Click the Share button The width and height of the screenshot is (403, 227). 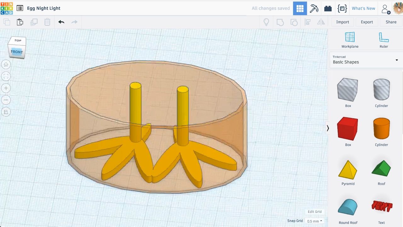pos(391,22)
